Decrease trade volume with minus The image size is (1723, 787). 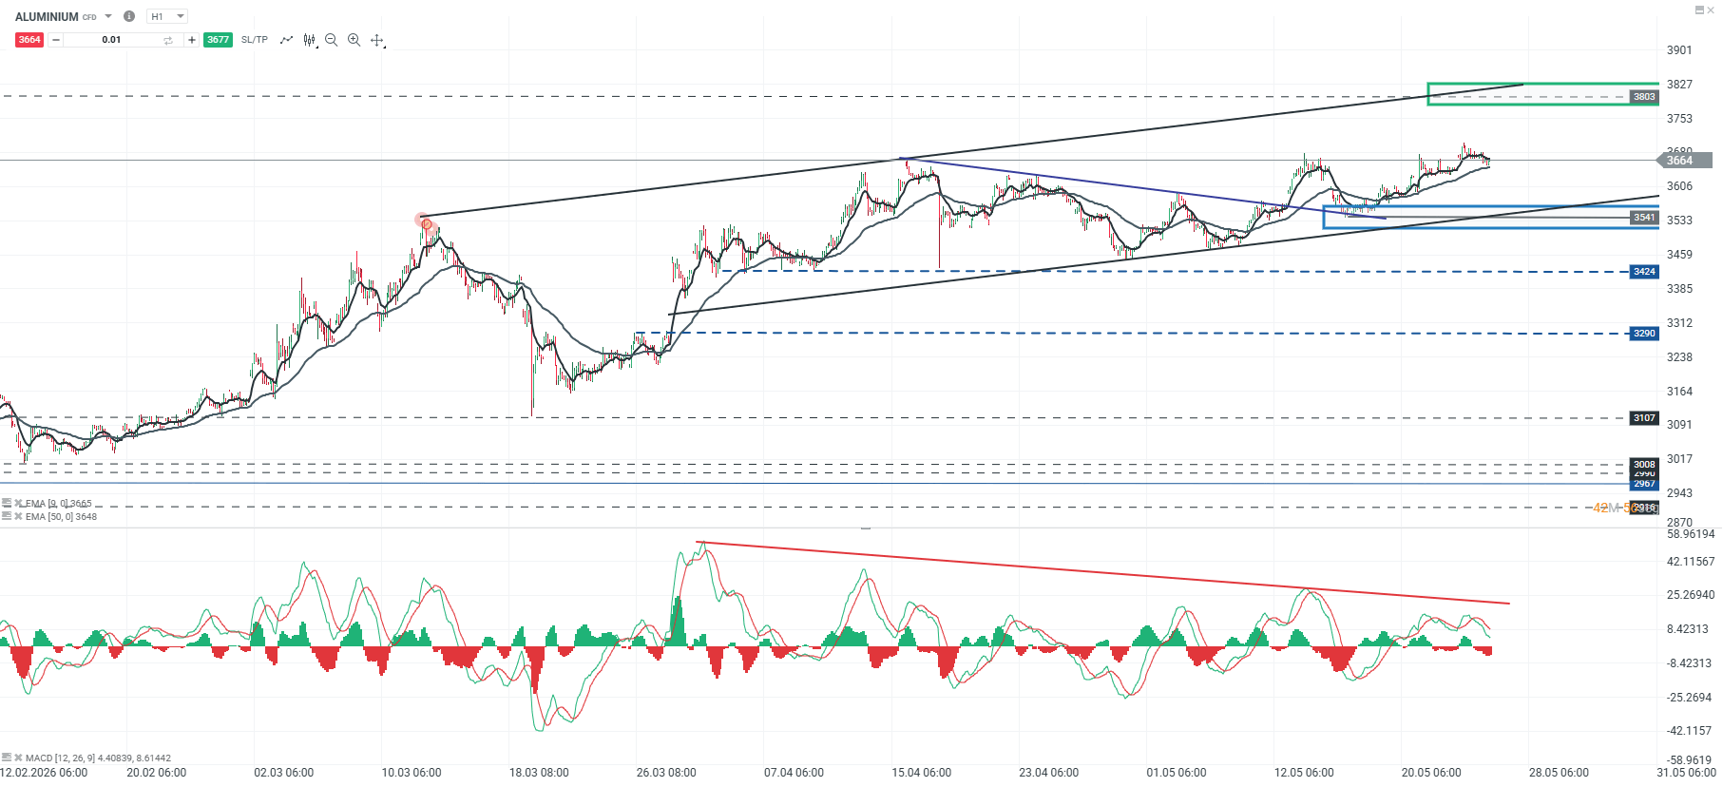coord(56,40)
